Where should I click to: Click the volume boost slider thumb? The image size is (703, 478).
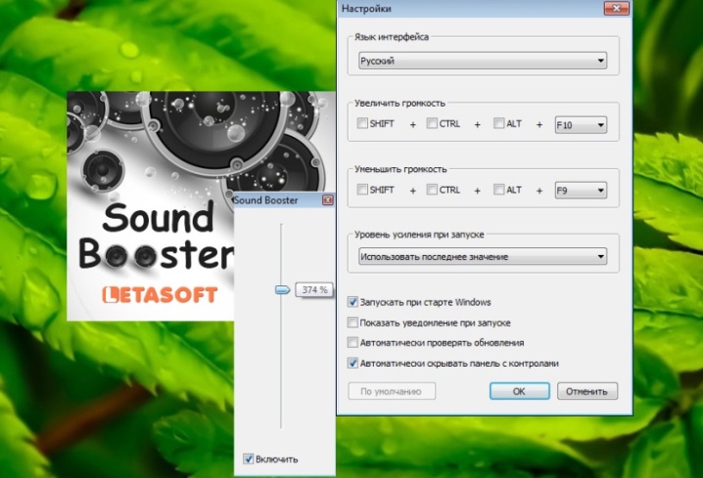pos(282,290)
